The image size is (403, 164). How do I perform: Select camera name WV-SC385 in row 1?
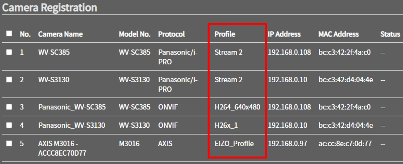click(x=54, y=52)
